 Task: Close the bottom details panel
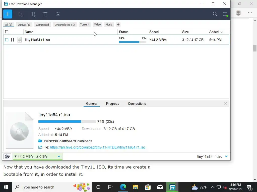point(225,103)
